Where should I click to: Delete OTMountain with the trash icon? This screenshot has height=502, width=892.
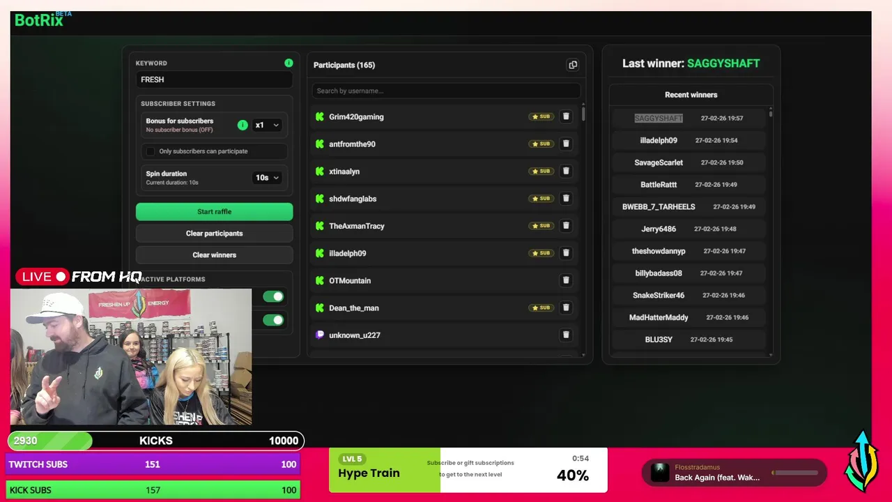pos(566,280)
